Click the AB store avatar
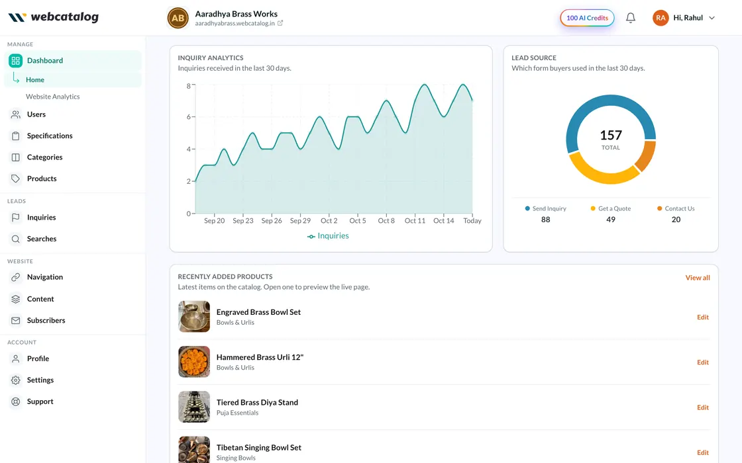 (178, 18)
